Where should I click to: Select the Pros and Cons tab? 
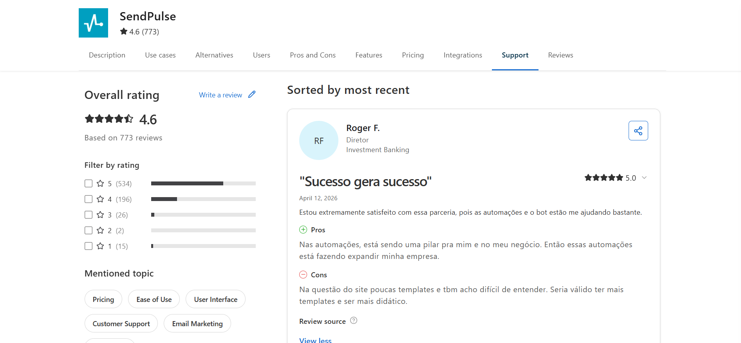(313, 55)
